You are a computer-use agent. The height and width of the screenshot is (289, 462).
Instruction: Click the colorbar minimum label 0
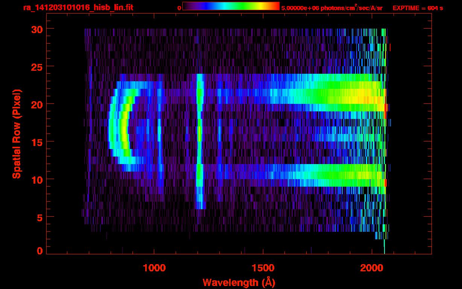click(179, 8)
